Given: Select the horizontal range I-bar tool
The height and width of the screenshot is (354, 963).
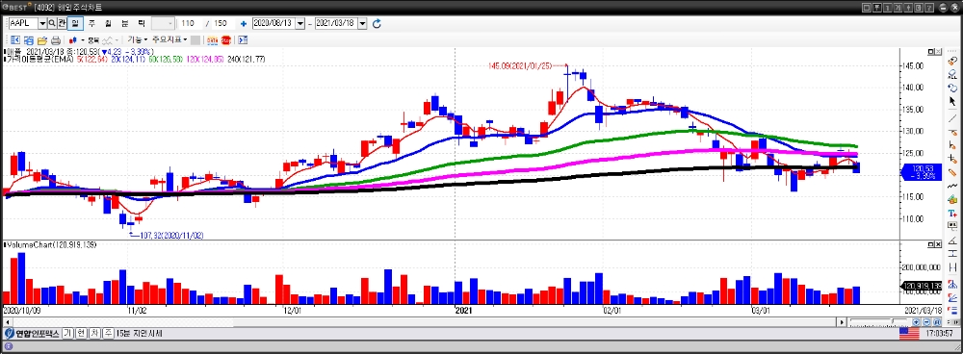Looking at the screenshot, I should click(952, 253).
